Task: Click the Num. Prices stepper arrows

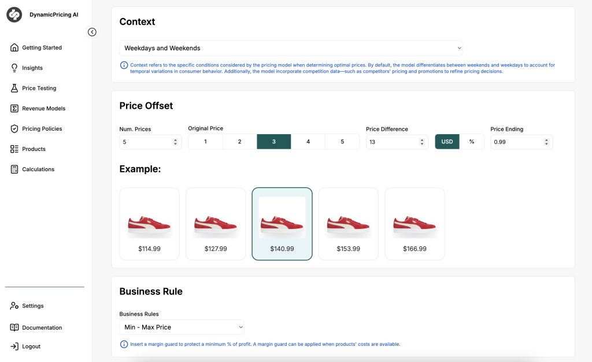Action: pyautogui.click(x=175, y=142)
